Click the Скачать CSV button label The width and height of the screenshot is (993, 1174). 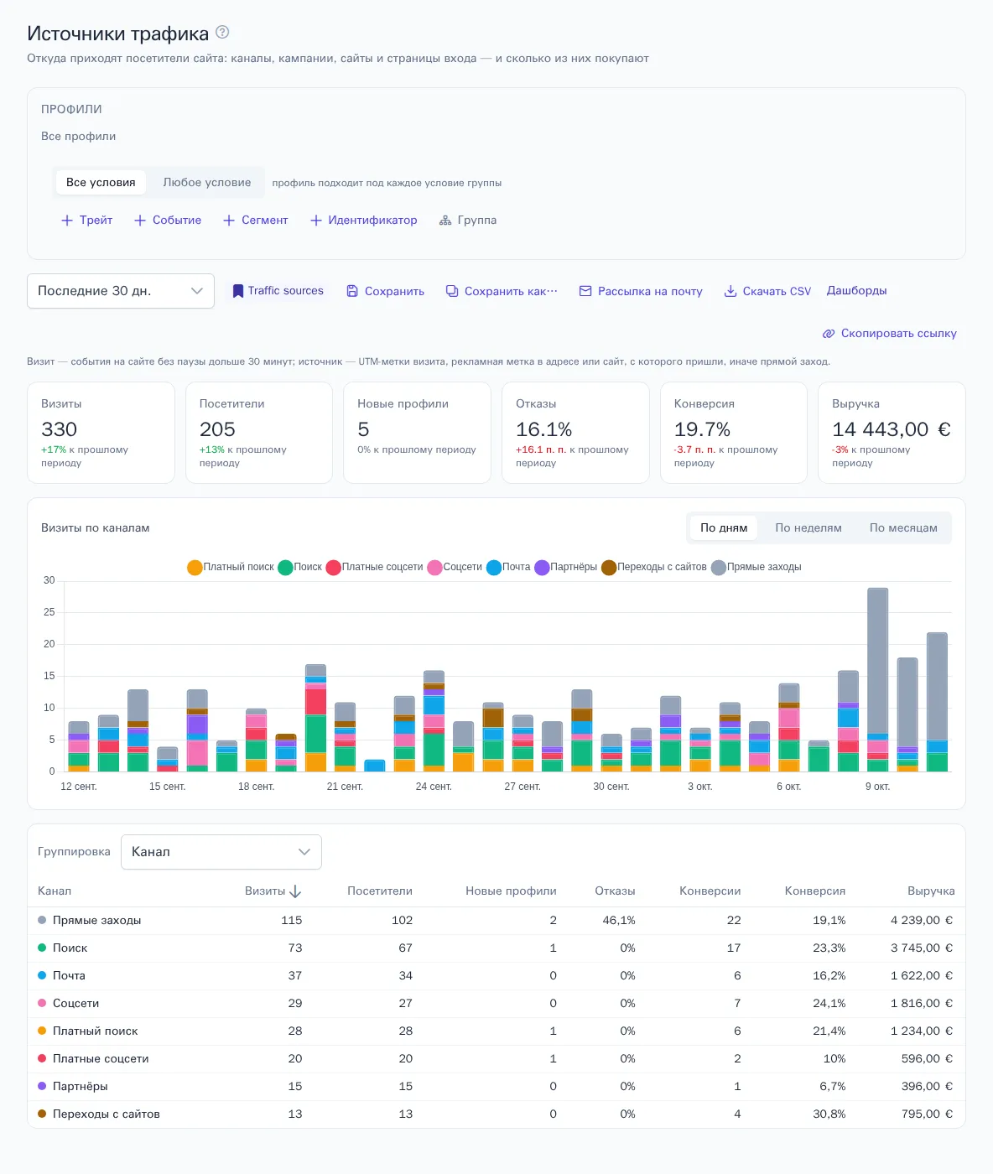pyautogui.click(x=777, y=292)
